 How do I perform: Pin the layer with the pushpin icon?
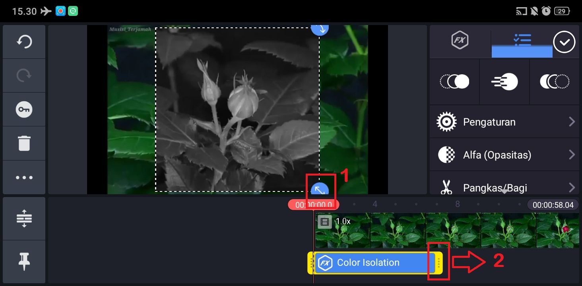pyautogui.click(x=24, y=262)
